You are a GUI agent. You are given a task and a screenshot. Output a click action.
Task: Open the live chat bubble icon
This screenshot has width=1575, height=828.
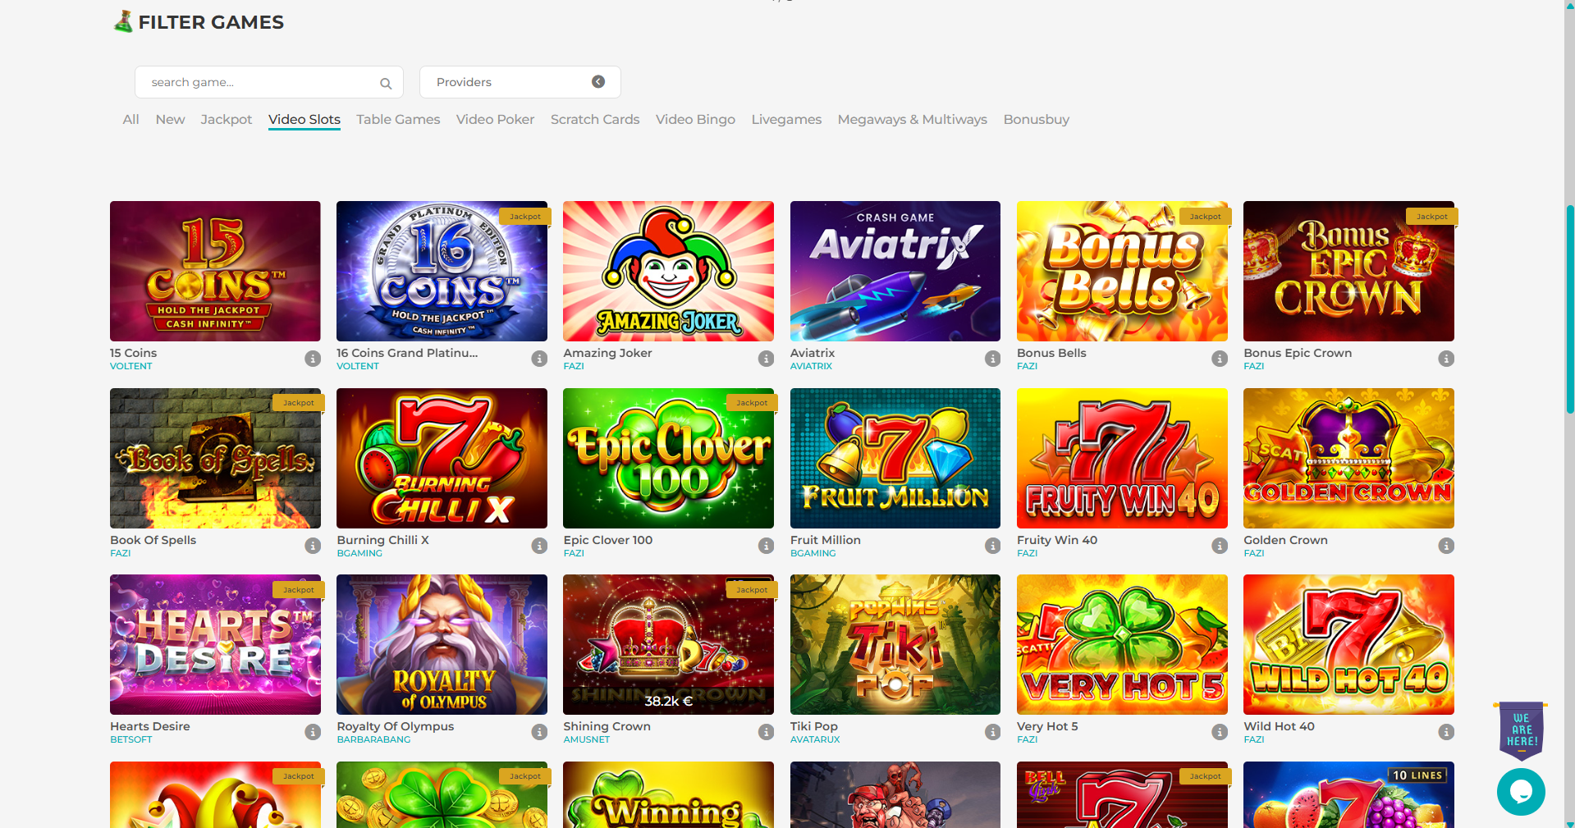tap(1520, 792)
